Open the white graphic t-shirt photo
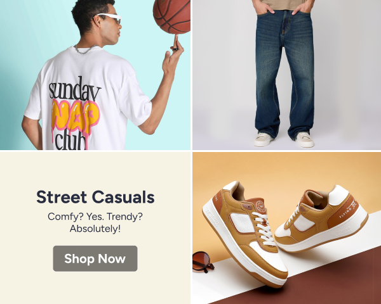The height and width of the screenshot is (304, 381). [x=95, y=75]
